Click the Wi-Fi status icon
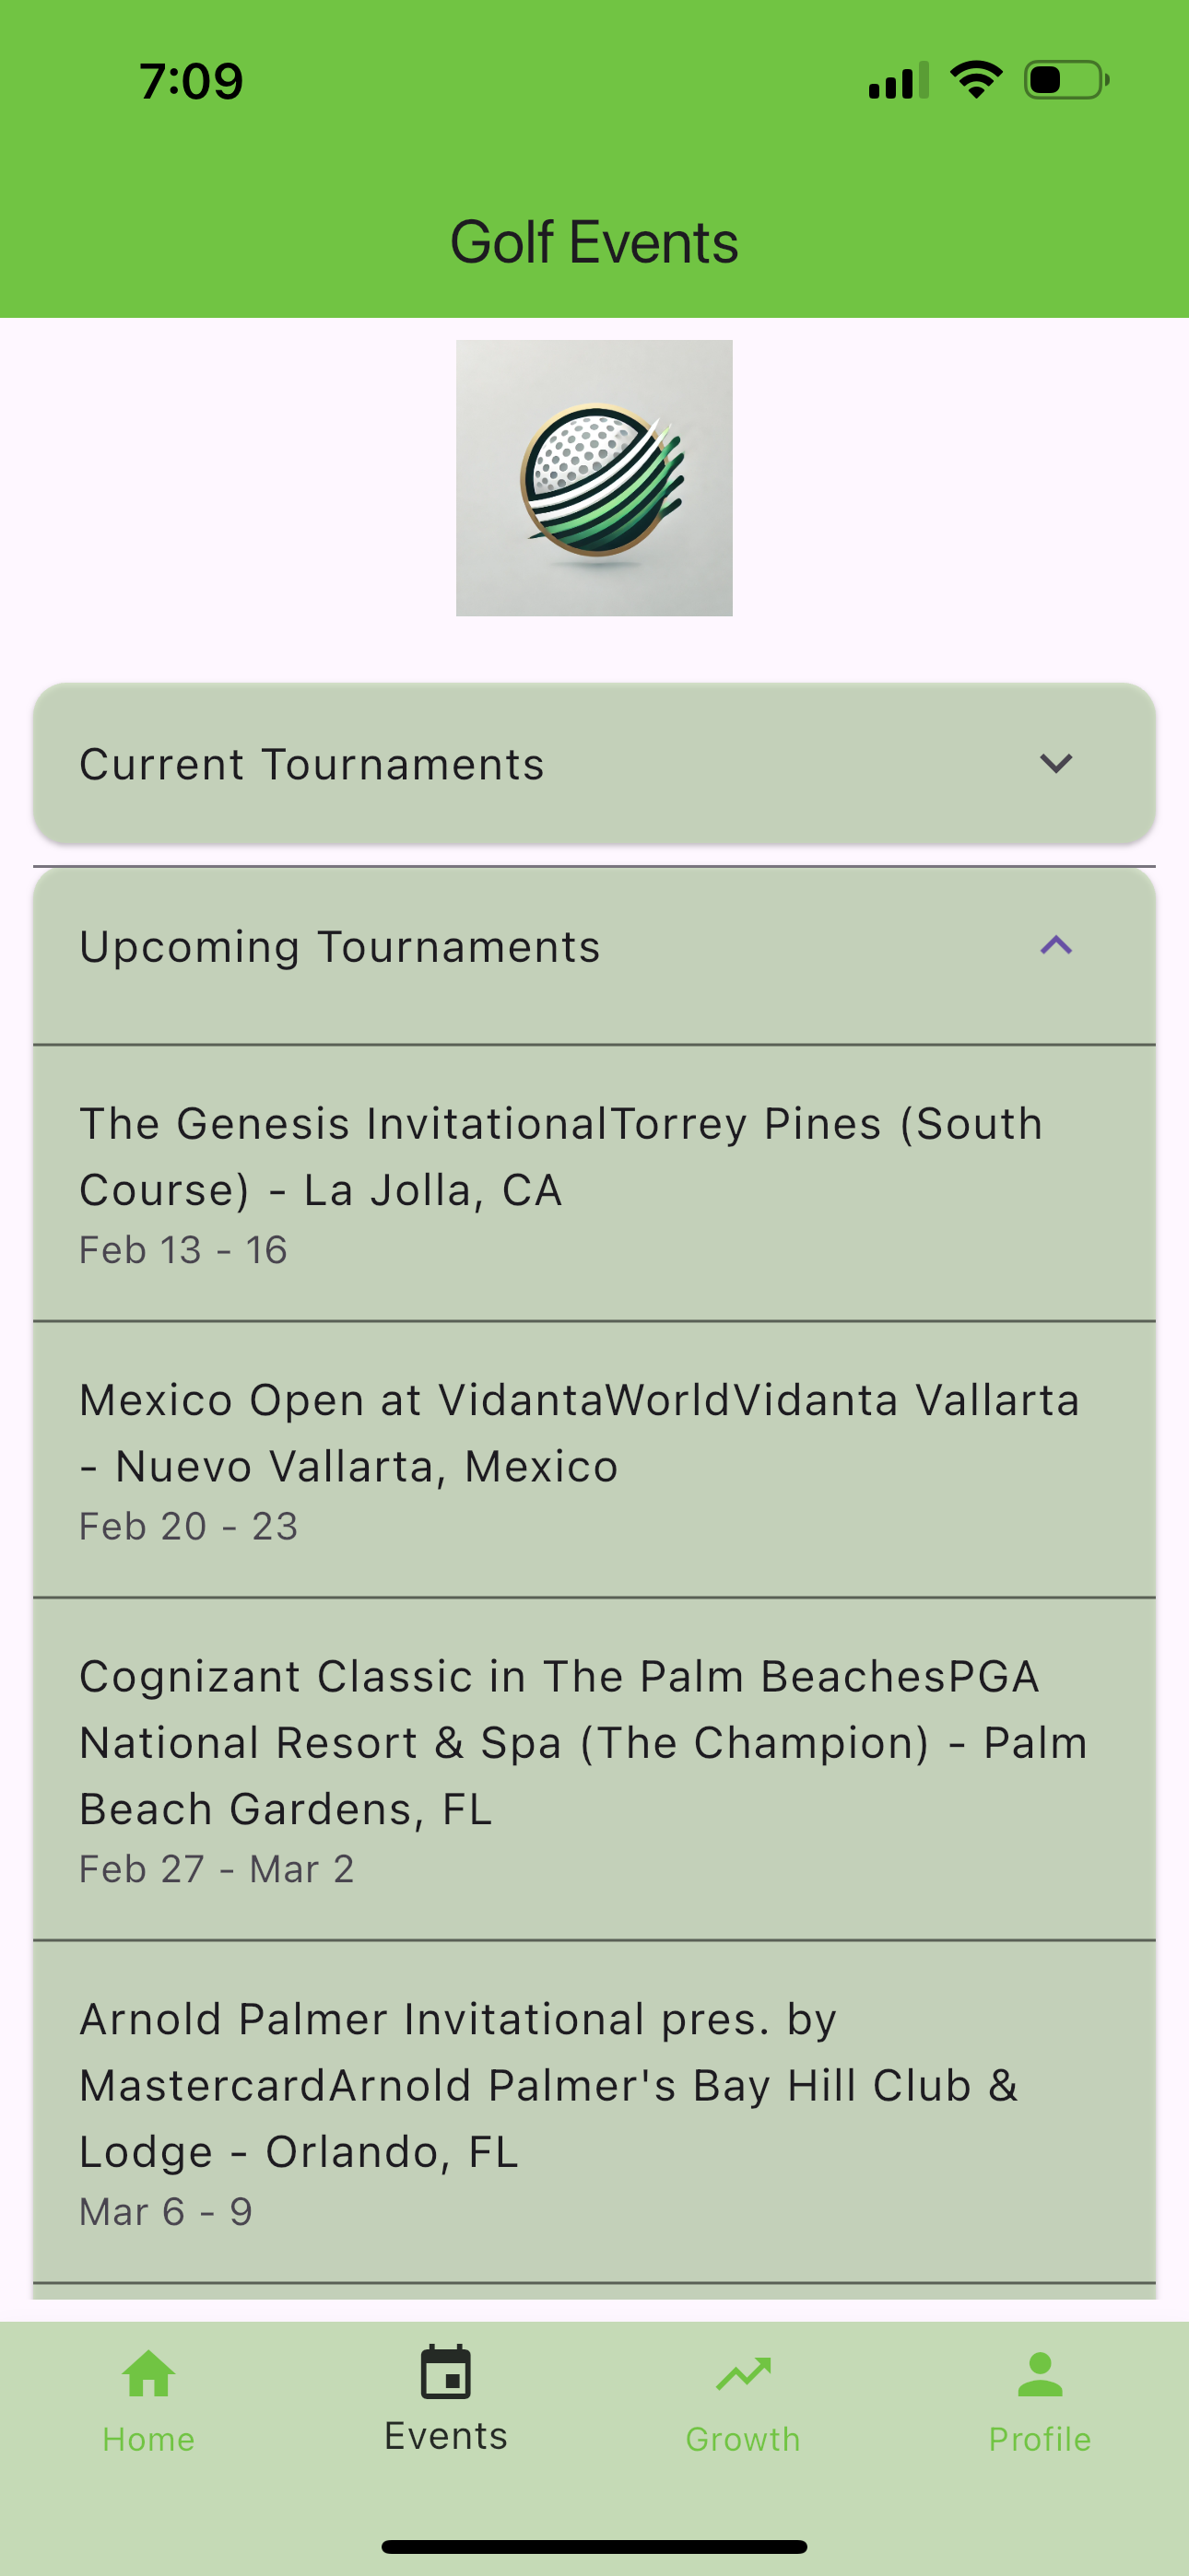 pos(976,79)
